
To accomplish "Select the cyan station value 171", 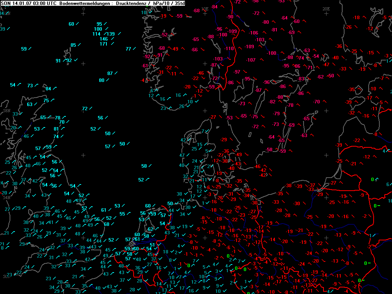I will click(103, 44).
